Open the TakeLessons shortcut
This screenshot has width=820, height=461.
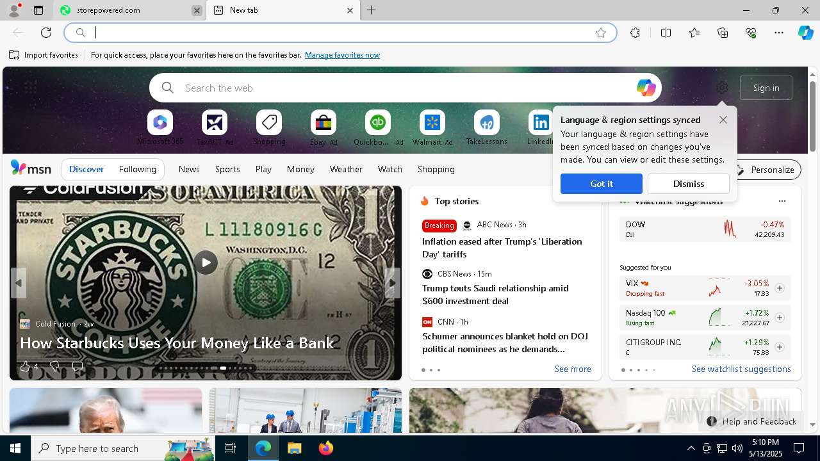pyautogui.click(x=487, y=128)
